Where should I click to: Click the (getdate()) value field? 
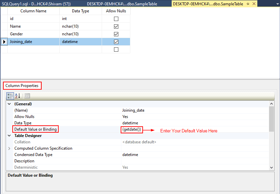pos(132,129)
